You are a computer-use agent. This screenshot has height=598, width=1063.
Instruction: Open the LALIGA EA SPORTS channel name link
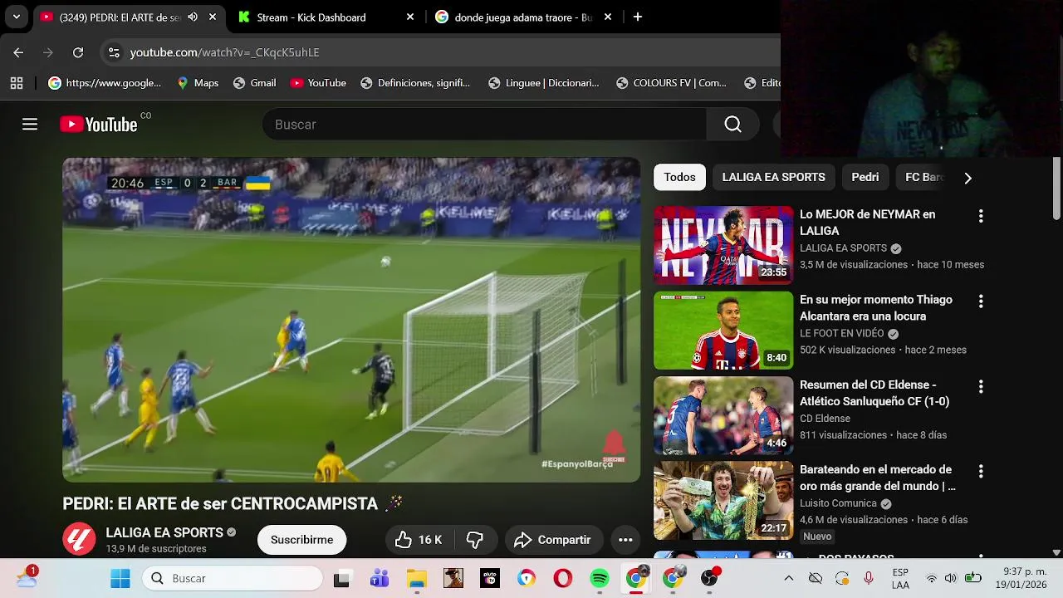pyautogui.click(x=164, y=532)
